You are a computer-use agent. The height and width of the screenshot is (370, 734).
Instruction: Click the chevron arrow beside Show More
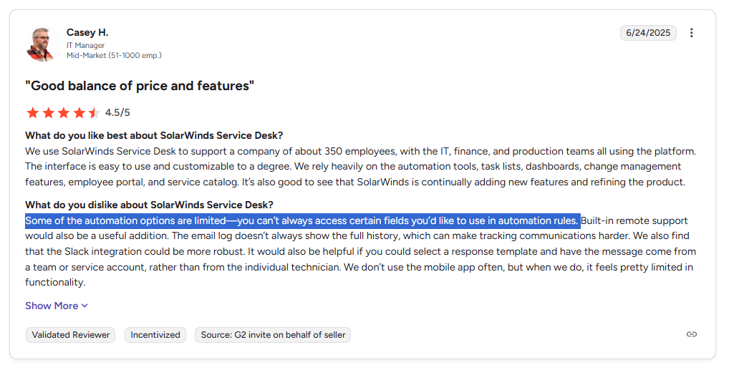pos(84,306)
